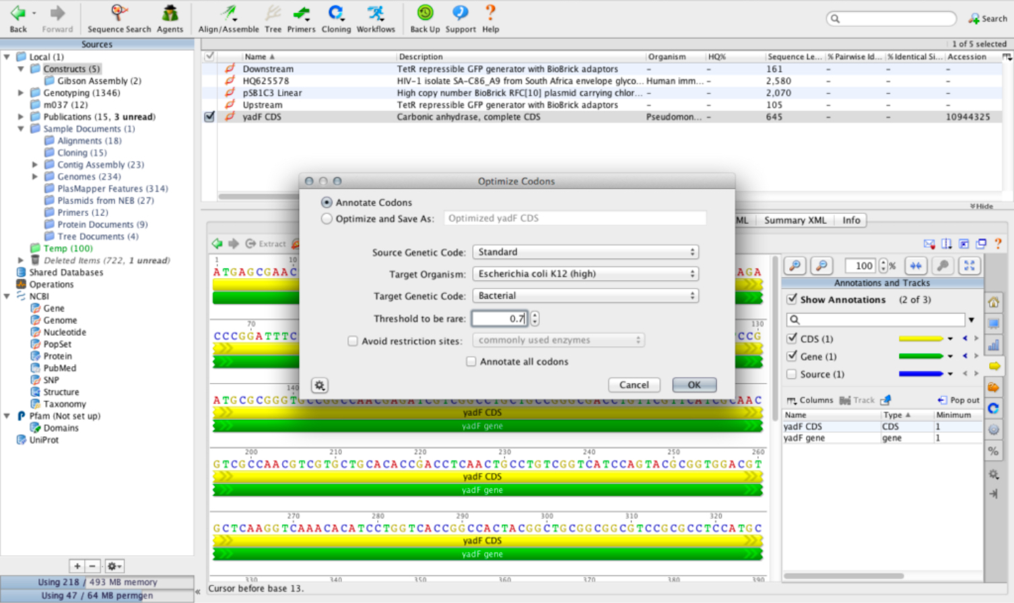
Task: Click the Extract button
Action: click(x=266, y=244)
